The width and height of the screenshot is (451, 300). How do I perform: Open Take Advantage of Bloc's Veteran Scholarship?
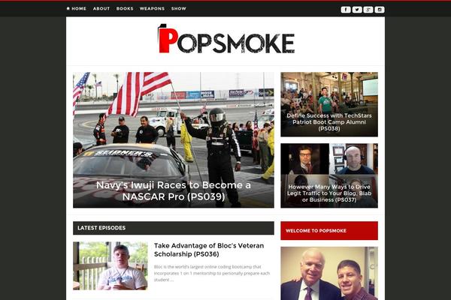[209, 250]
